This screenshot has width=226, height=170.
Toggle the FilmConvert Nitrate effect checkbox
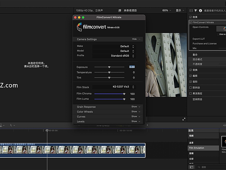[x=191, y=22]
